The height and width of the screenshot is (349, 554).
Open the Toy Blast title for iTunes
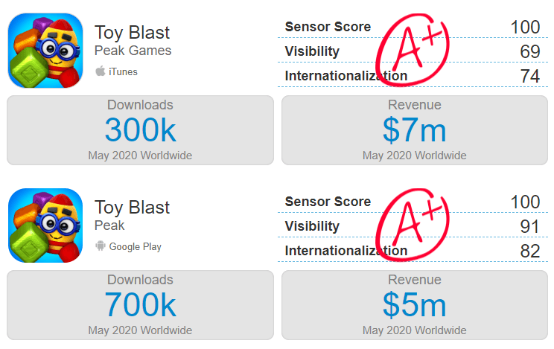coord(132,33)
